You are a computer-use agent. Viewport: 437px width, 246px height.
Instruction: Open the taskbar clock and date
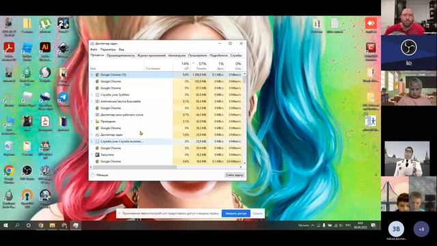pos(360,225)
